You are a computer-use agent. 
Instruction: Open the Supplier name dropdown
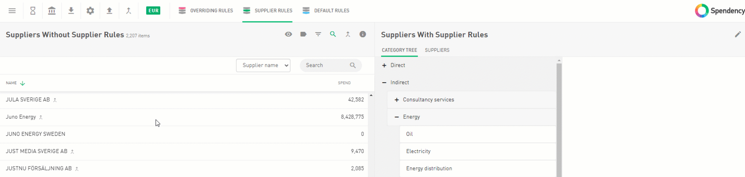click(263, 66)
